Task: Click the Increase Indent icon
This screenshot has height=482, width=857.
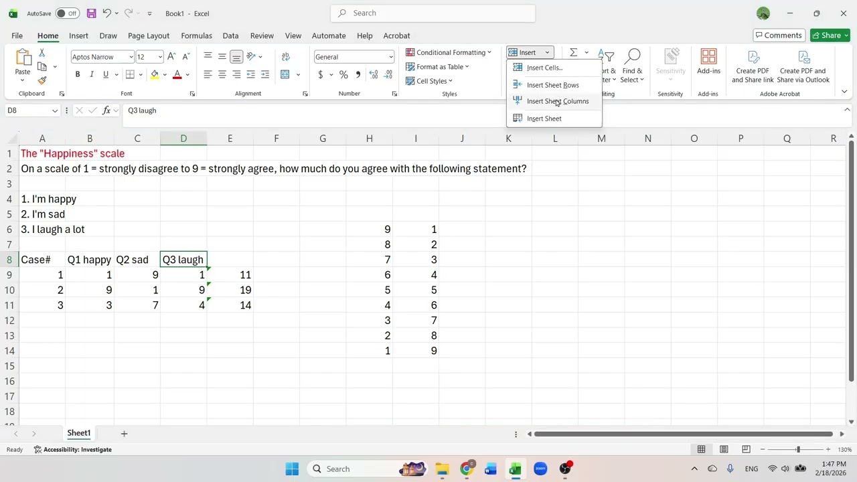Action: (x=265, y=74)
